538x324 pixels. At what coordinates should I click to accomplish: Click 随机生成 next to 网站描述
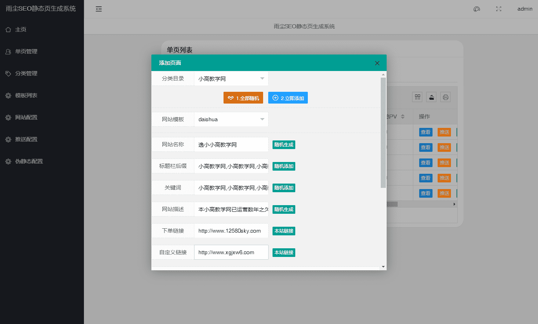[x=284, y=209]
